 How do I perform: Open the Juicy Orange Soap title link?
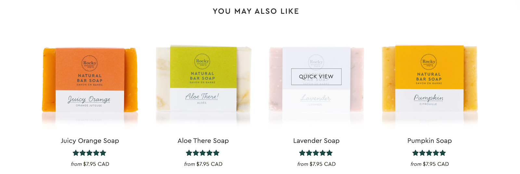click(90, 141)
